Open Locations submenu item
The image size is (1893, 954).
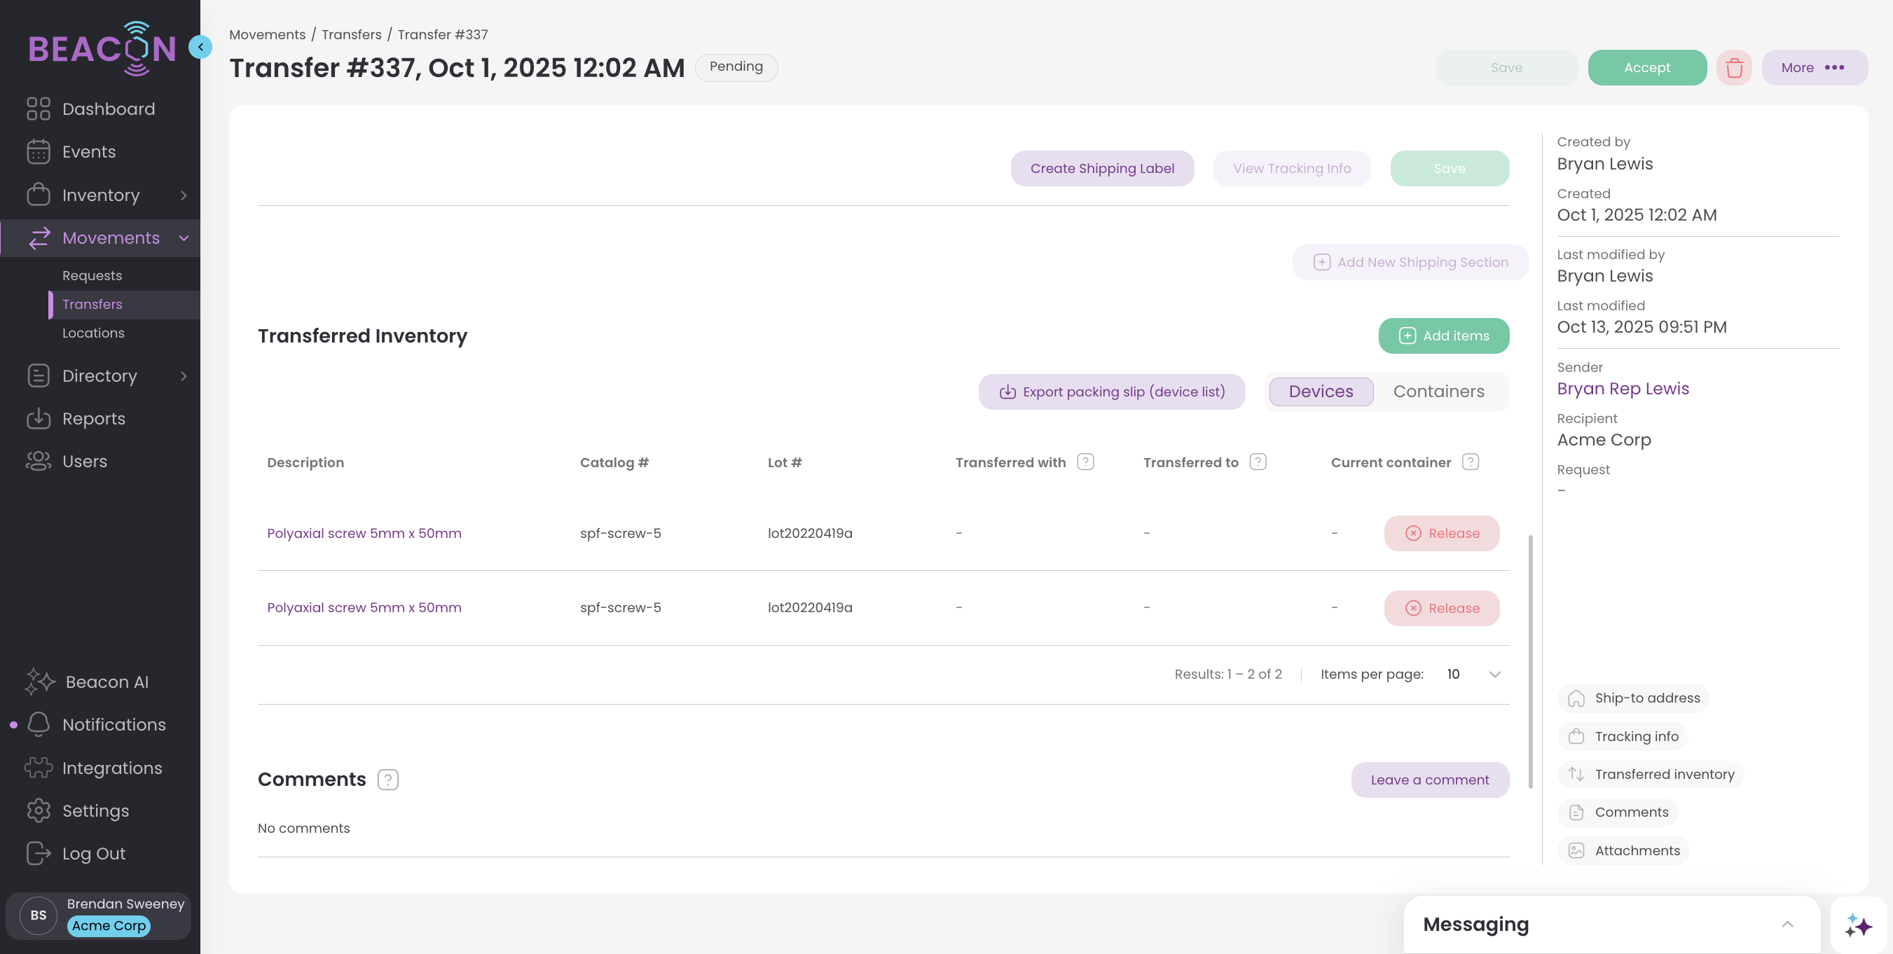tap(93, 333)
